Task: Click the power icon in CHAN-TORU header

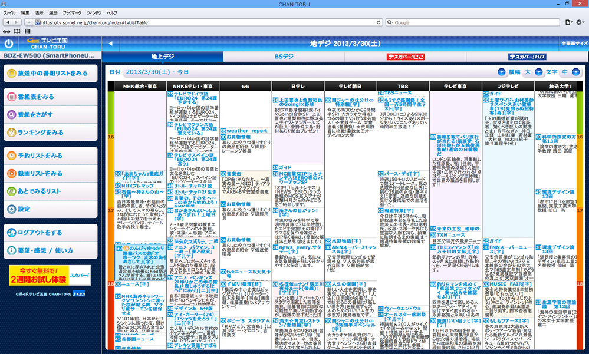Action: [9, 44]
